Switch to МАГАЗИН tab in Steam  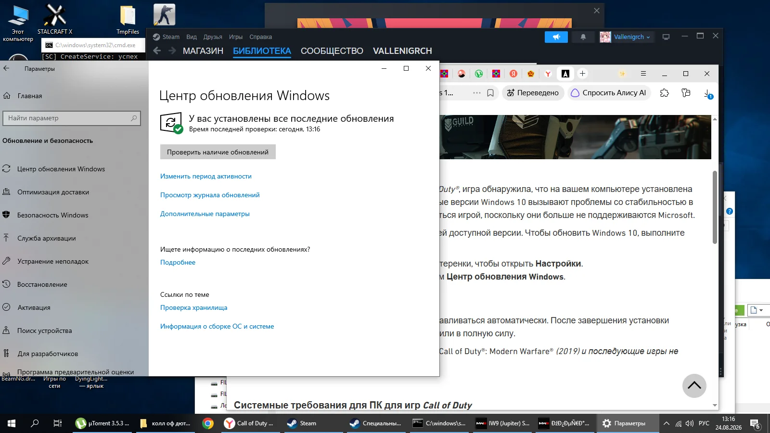point(203,51)
